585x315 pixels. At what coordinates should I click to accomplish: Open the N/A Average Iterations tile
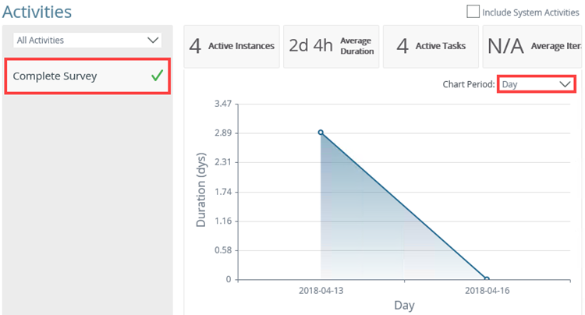click(x=533, y=46)
